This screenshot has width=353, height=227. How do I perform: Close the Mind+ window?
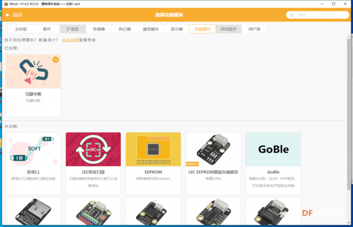coord(345,4)
